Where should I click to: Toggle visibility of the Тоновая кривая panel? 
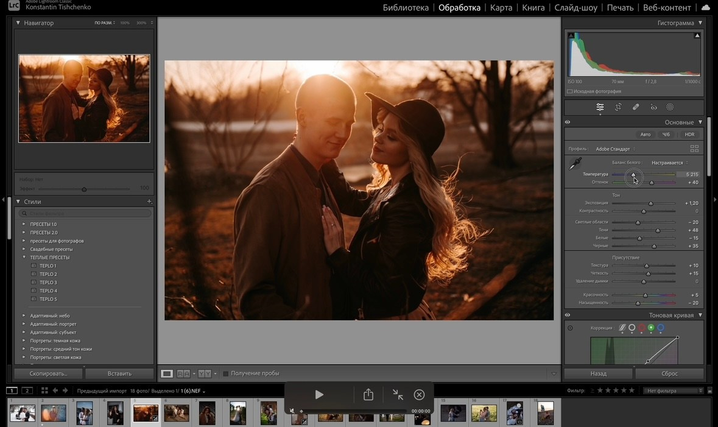pos(568,315)
